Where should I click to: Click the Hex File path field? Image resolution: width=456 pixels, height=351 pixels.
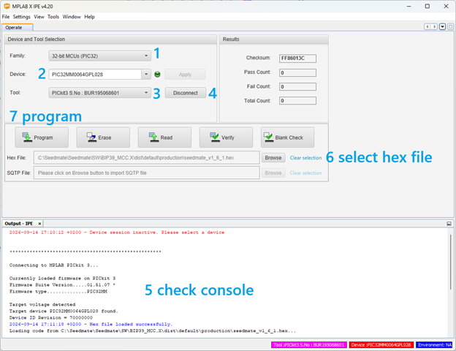point(147,158)
